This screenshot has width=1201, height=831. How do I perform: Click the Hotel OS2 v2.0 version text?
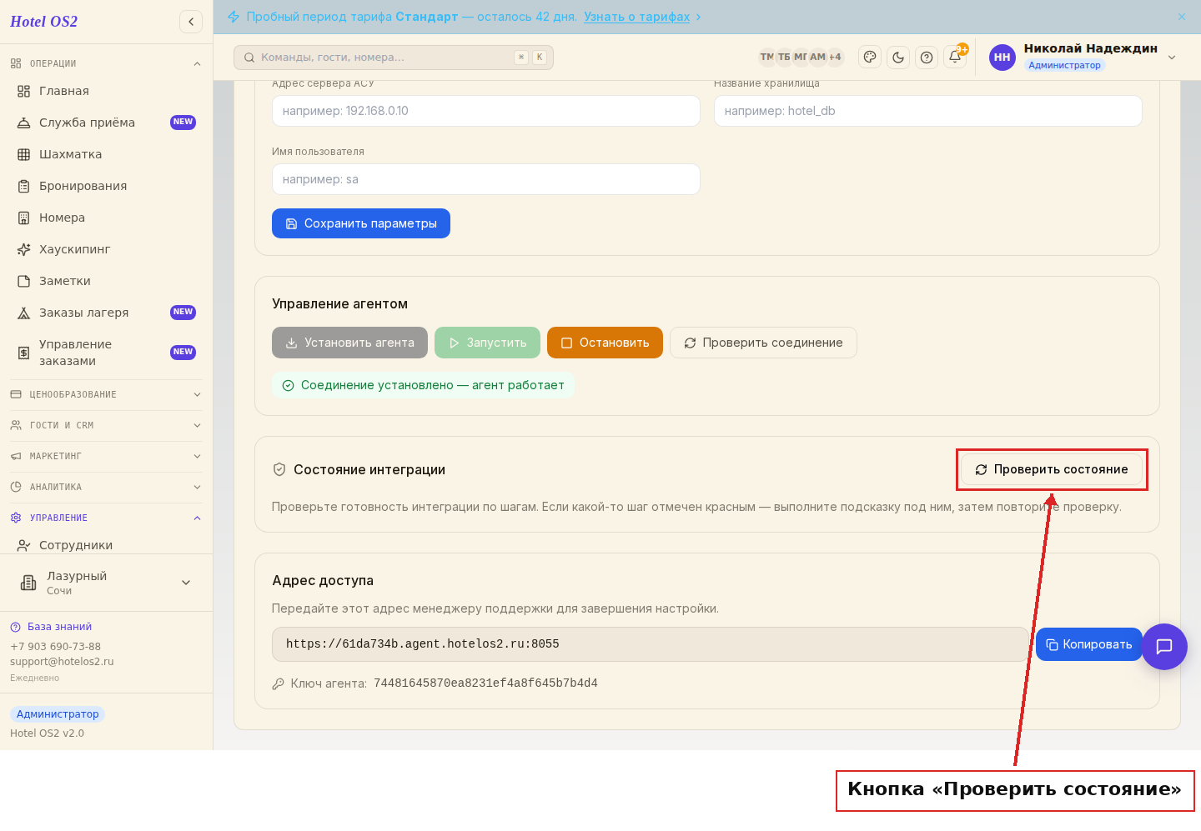click(x=47, y=733)
